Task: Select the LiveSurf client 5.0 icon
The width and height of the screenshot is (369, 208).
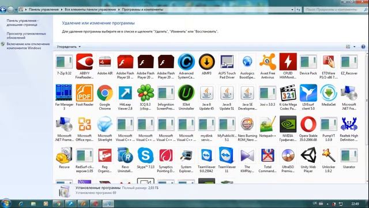Action: [x=308, y=92]
